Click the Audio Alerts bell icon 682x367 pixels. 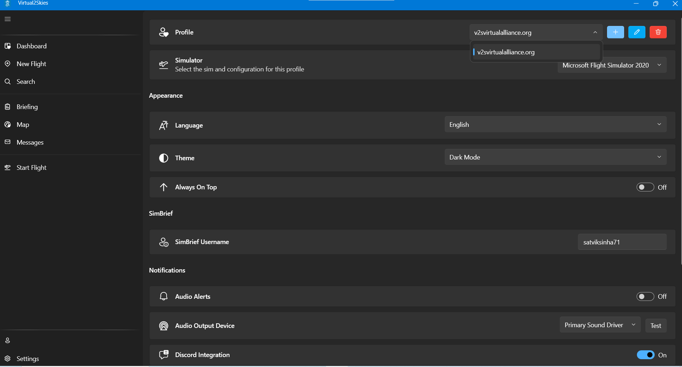tap(164, 297)
